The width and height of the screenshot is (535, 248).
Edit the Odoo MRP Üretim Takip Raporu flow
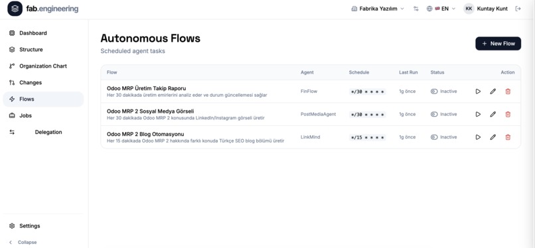(x=493, y=92)
